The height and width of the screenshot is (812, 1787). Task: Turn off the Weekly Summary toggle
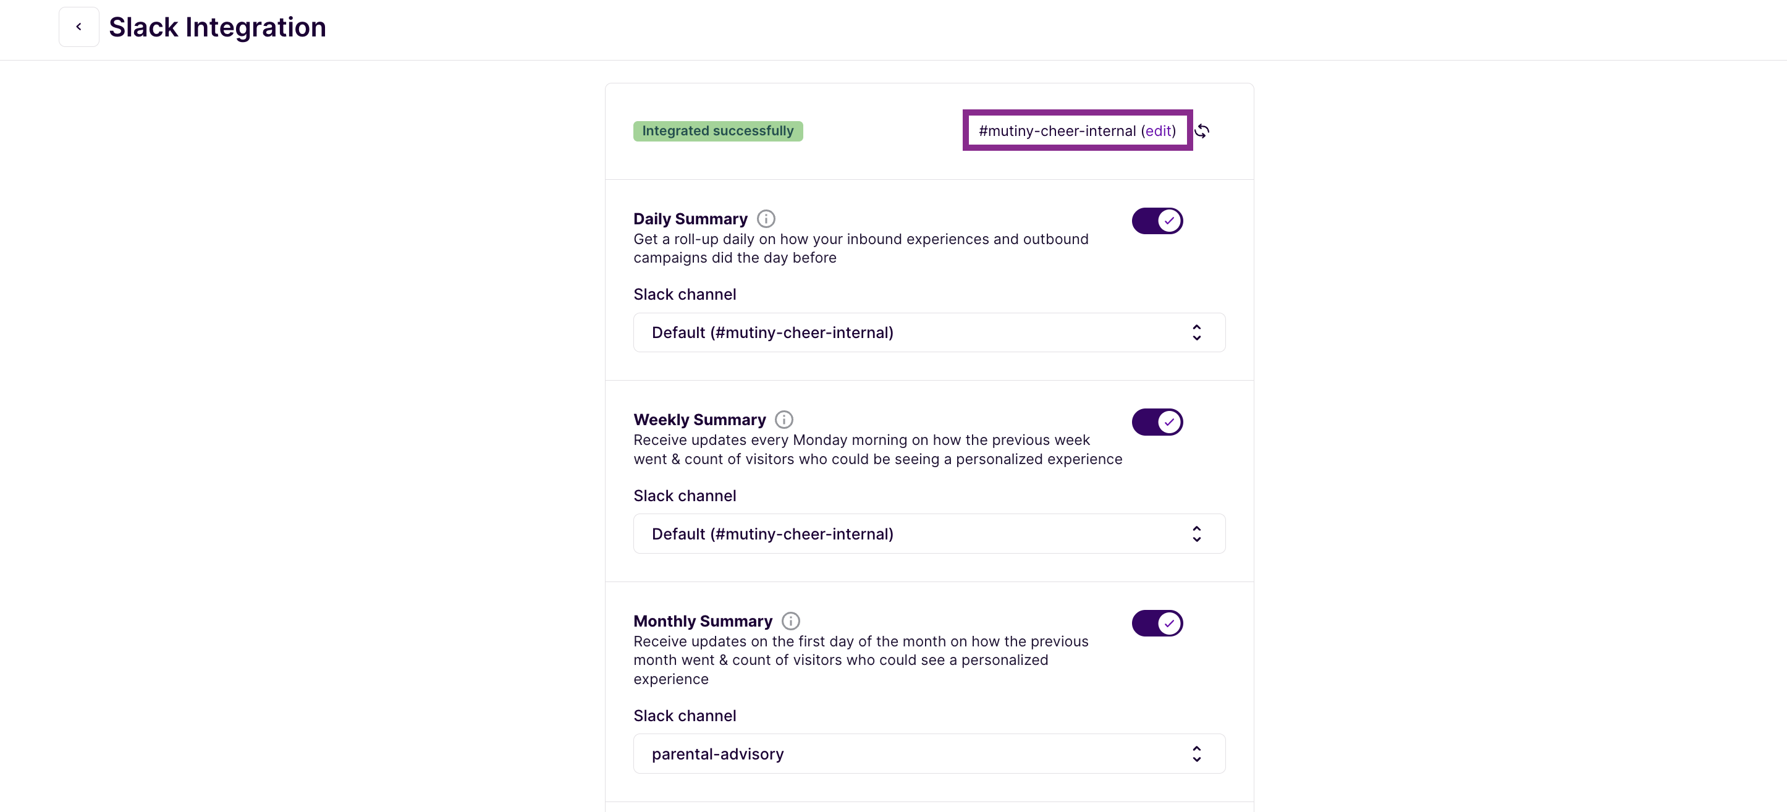tap(1157, 421)
